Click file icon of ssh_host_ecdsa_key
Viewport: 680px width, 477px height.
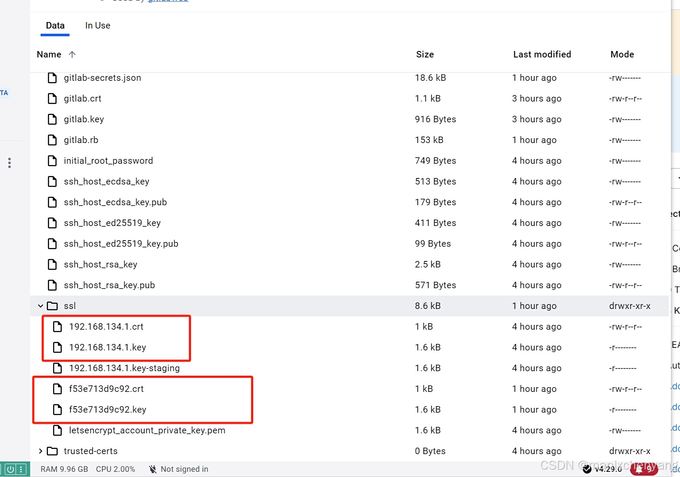tap(52, 181)
